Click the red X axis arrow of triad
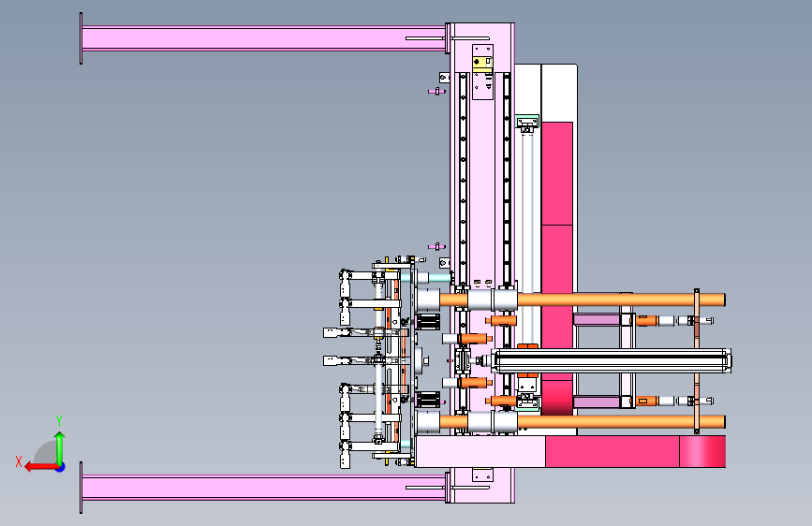 click(x=40, y=467)
